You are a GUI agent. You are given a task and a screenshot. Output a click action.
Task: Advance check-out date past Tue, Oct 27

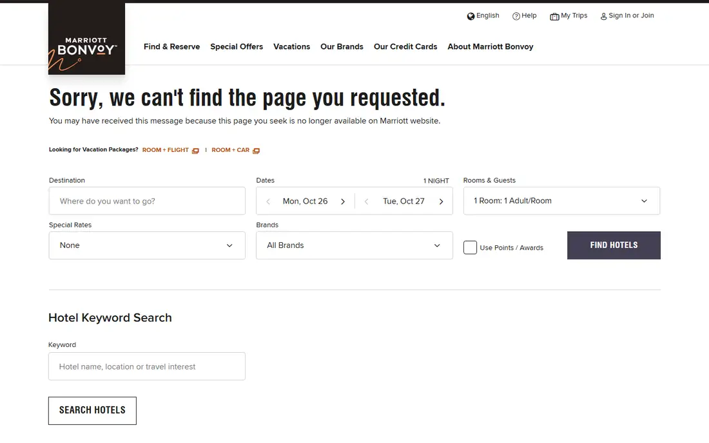441,202
